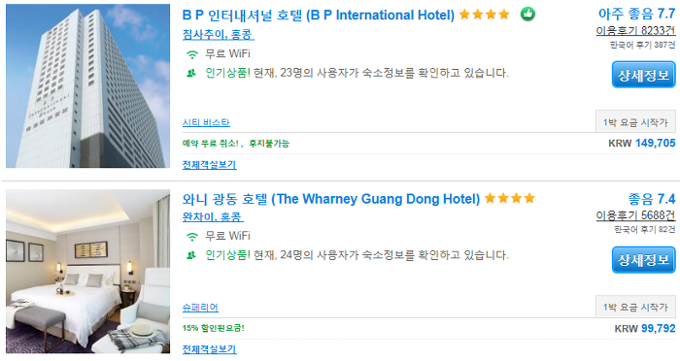Click the green thumbs-up recommended badge
This screenshot has height=361, width=680.
tap(527, 15)
